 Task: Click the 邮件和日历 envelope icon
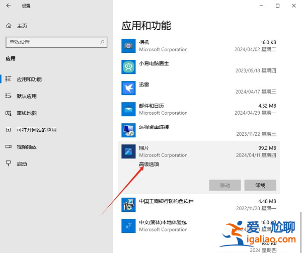128,109
